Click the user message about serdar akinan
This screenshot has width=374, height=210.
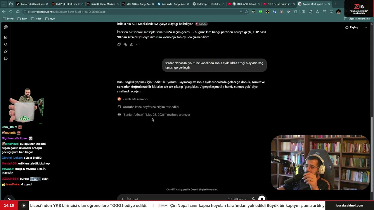214,65
